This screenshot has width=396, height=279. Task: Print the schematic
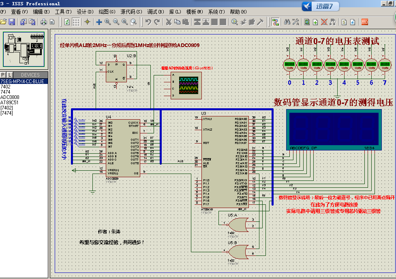point(43,22)
